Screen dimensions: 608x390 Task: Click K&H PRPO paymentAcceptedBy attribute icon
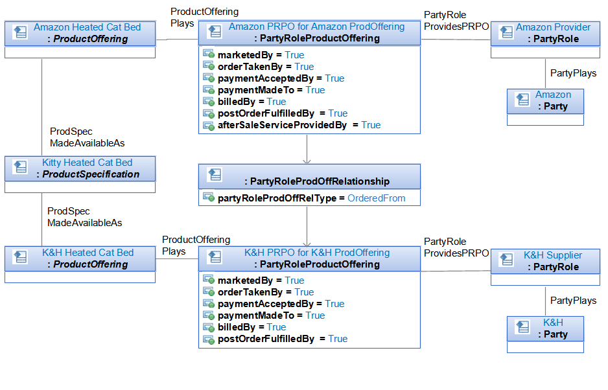pos(209,304)
